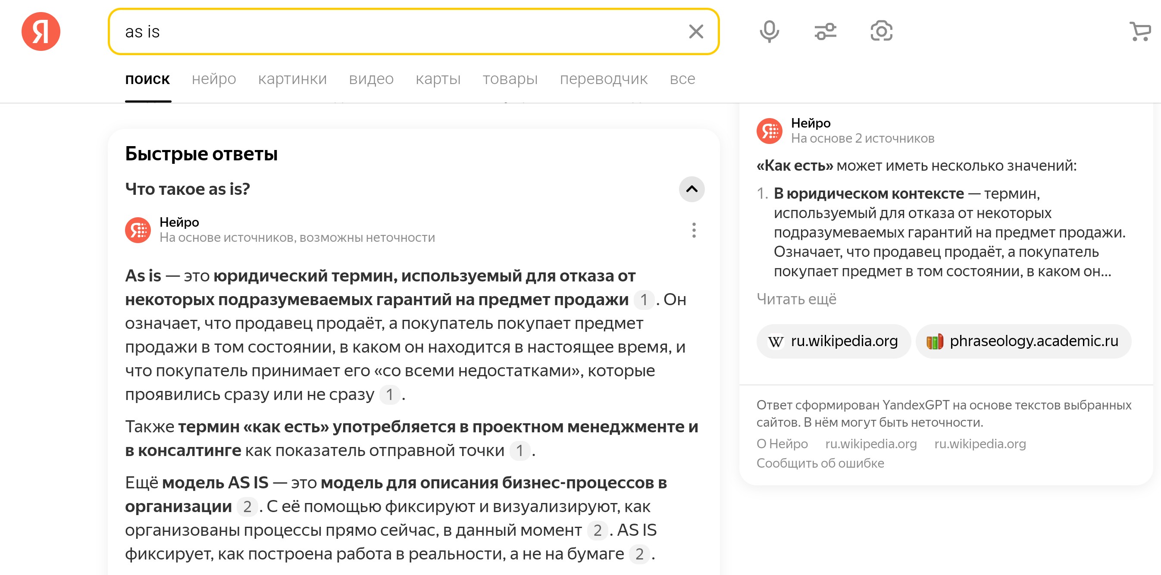The width and height of the screenshot is (1161, 575).
Task: Start voice search with the microphone icon
Action: (x=769, y=31)
